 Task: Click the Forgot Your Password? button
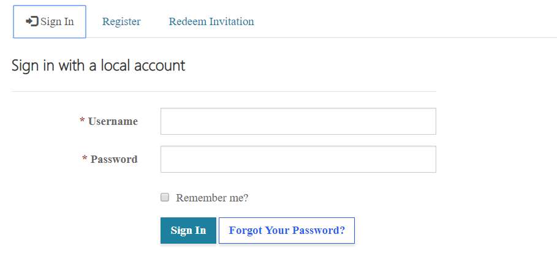pyautogui.click(x=287, y=231)
